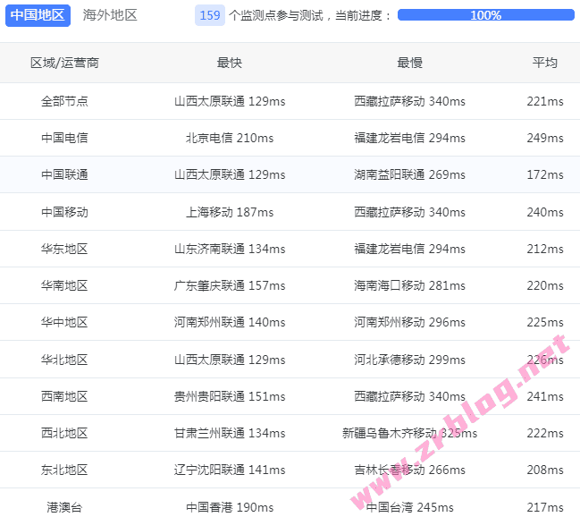Click the 100% progress bar
The width and height of the screenshot is (580, 517).
coord(485,15)
